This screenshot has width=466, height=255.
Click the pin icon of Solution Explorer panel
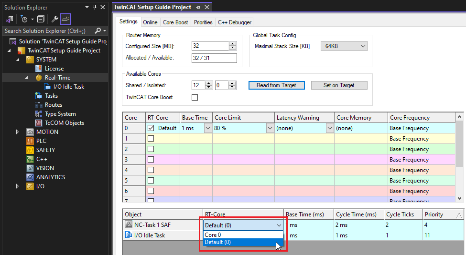click(95, 7)
